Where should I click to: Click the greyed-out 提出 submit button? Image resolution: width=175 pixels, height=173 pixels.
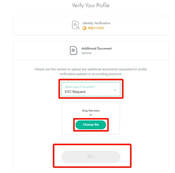91,157
